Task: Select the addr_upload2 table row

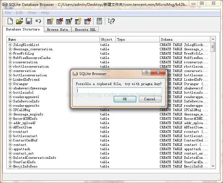Action: point(24,123)
